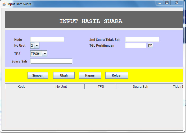This screenshot has height=133, width=186.
Task: Open the calendar date picker icon
Action: pyautogui.click(x=150, y=46)
